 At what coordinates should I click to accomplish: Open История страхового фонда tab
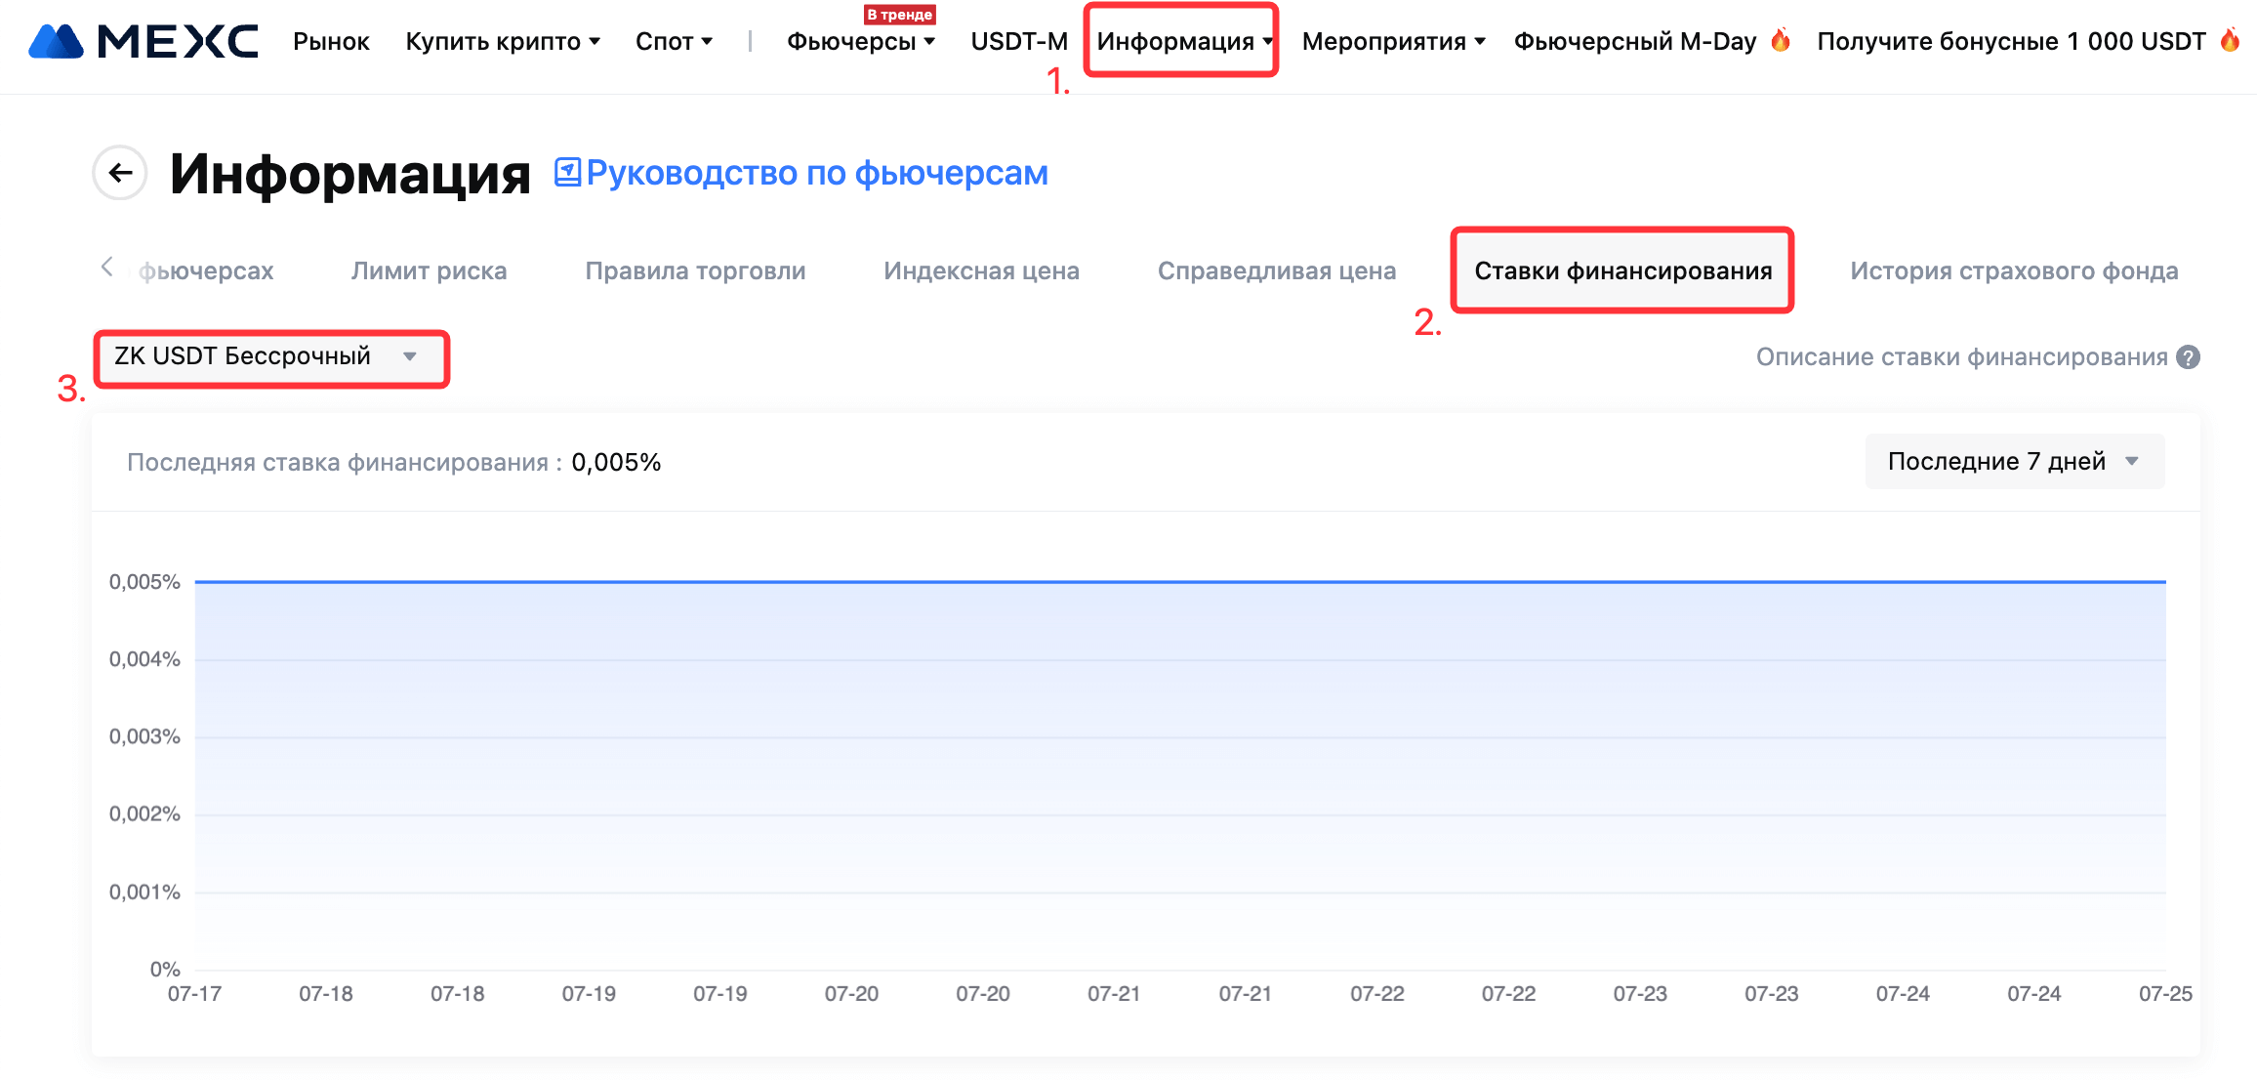coord(2013,270)
